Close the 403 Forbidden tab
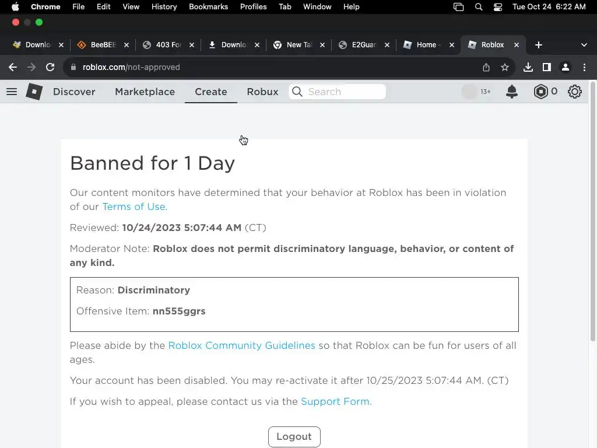The height and width of the screenshot is (448, 597). [192, 45]
